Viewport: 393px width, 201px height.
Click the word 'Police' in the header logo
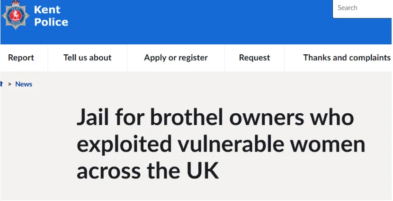pyautogui.click(x=51, y=22)
